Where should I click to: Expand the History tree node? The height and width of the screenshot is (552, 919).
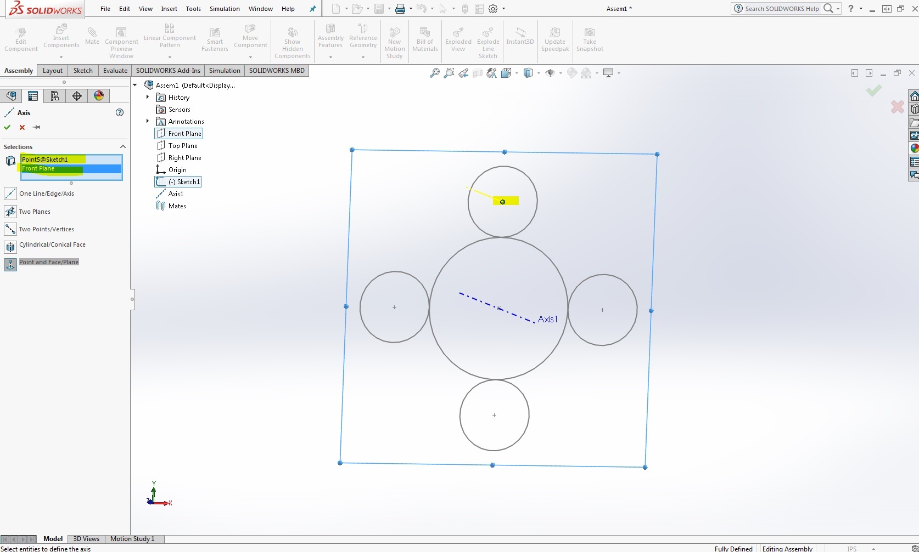[147, 97]
